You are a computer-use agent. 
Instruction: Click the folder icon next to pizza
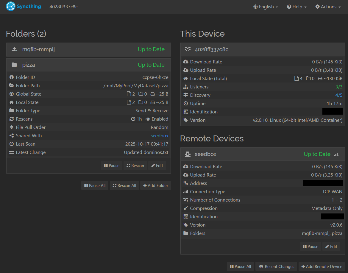click(14, 65)
